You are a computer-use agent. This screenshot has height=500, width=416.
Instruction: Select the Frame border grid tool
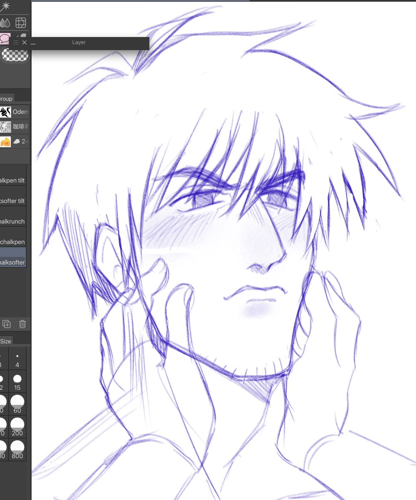point(21,22)
